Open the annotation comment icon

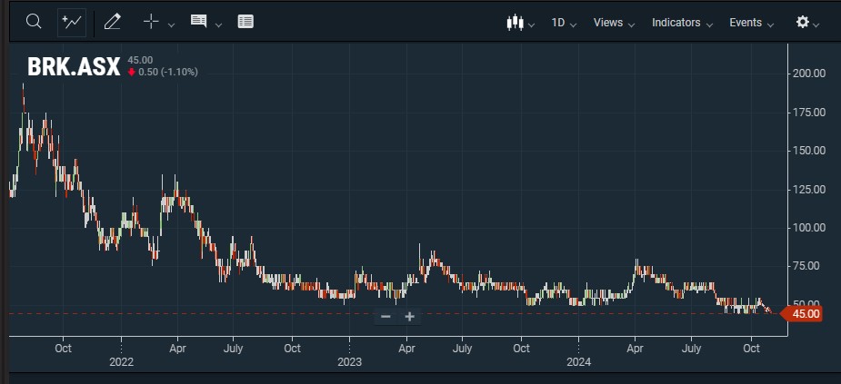coord(198,22)
